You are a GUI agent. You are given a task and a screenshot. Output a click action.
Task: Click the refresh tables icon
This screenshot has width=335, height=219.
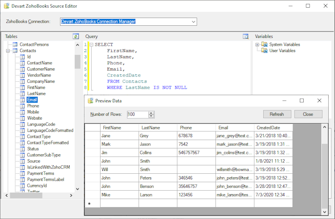[x=76, y=36]
